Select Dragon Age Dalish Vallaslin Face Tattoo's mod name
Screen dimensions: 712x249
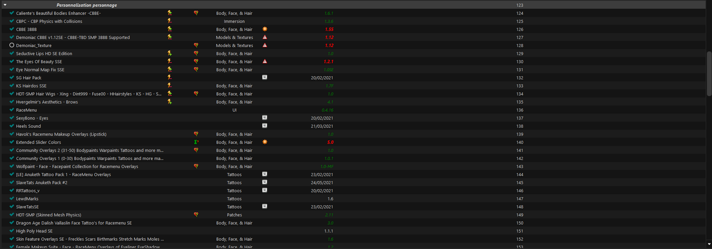74,223
